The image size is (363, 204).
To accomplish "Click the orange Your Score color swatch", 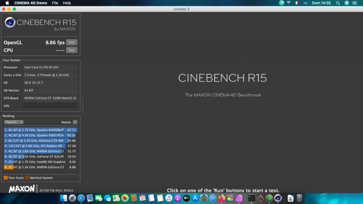I will pos(5,178).
